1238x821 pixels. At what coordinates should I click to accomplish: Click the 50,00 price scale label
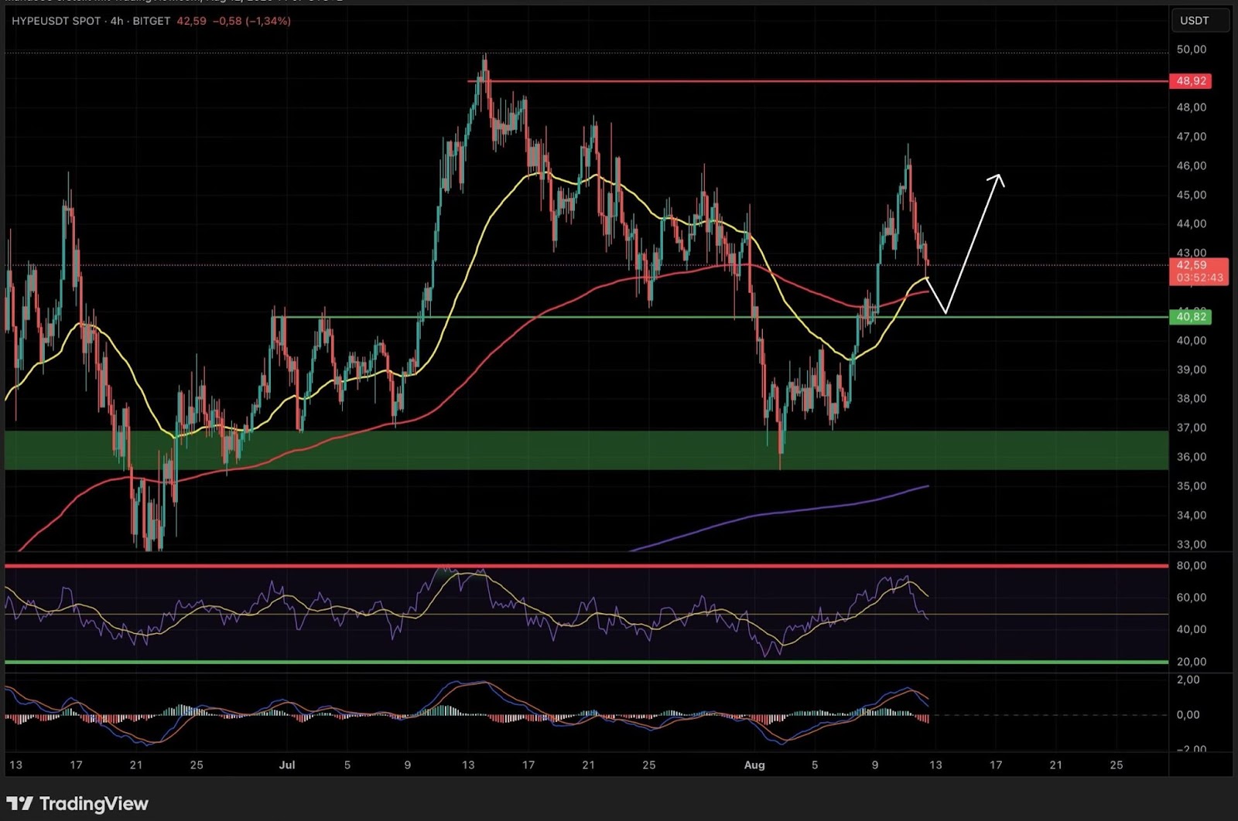tap(1191, 49)
